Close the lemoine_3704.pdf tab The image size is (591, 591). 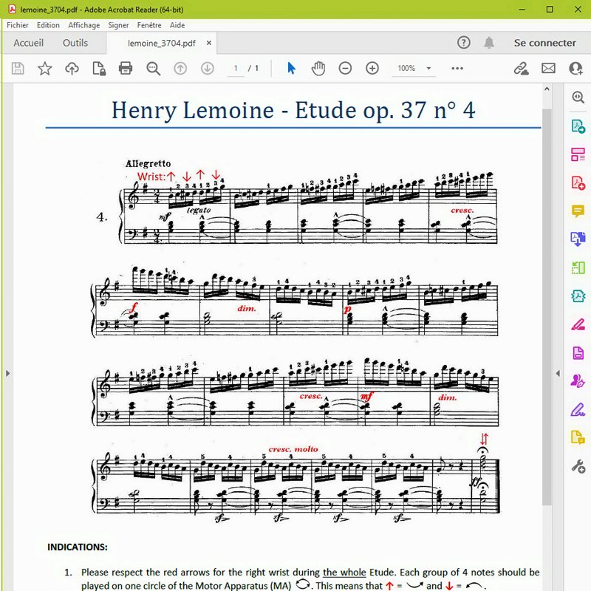point(209,43)
